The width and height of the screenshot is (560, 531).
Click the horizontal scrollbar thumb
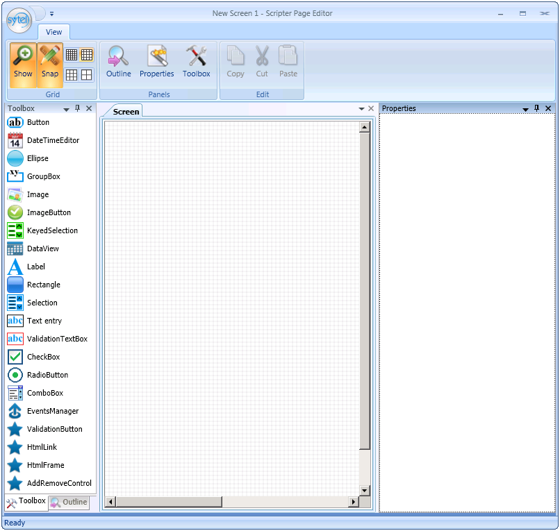pos(169,502)
